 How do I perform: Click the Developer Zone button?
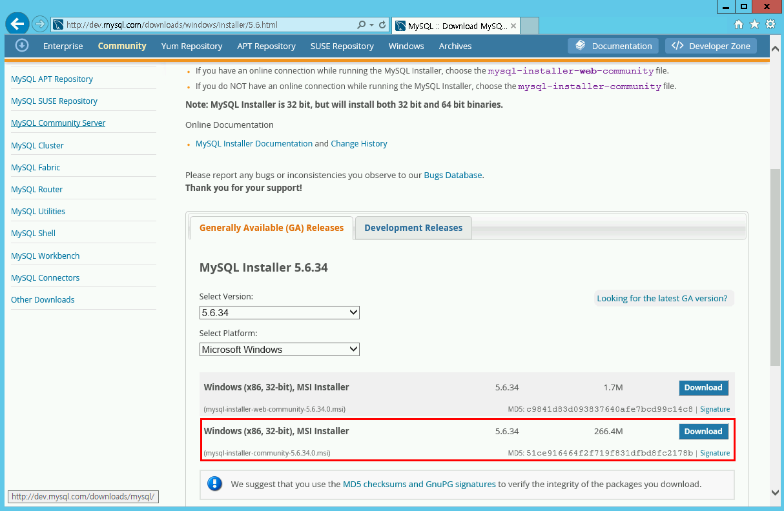pos(711,46)
